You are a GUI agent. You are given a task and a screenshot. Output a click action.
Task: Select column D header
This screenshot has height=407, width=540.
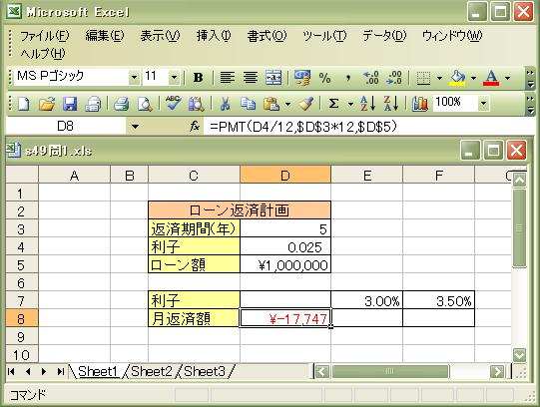[285, 176]
